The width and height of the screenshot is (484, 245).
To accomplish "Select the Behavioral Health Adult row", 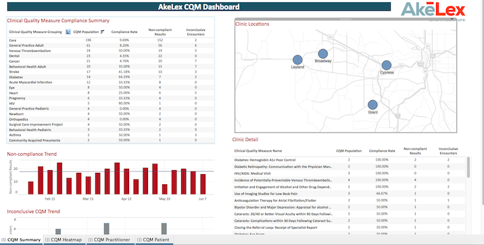I will (x=110, y=67).
